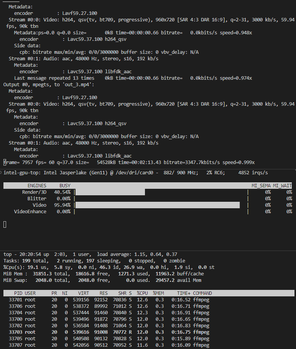Image resolution: width=296 pixels, height=349 pixels.
Task: Select the PID 33700 ffmpeg row
Action: click(109, 319)
